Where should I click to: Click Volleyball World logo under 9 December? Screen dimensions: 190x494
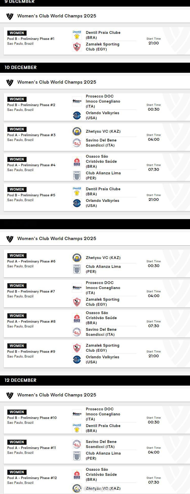[x=10, y=16]
